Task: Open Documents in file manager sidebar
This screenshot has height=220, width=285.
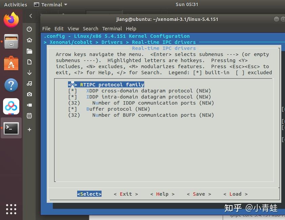Action: click(x=29, y=62)
